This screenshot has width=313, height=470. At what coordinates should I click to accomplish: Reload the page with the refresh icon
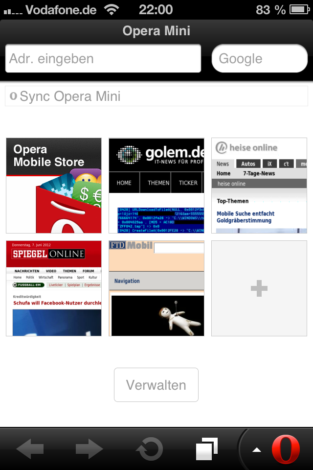[x=150, y=449]
